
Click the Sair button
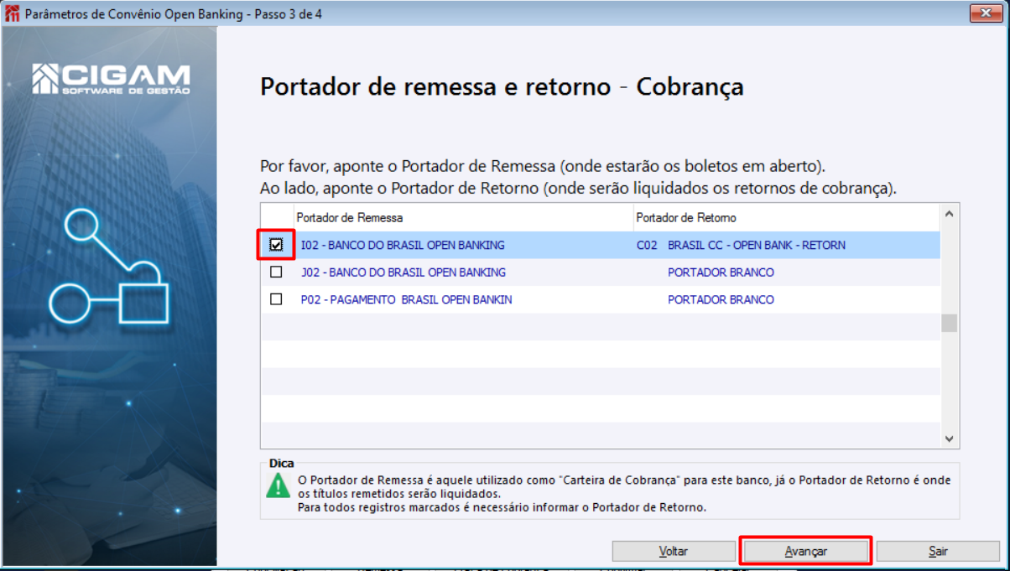[x=938, y=551]
